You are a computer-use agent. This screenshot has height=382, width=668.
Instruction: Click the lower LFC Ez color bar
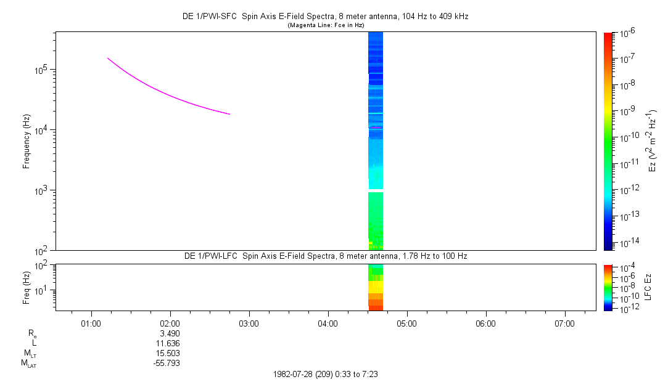pos(608,287)
